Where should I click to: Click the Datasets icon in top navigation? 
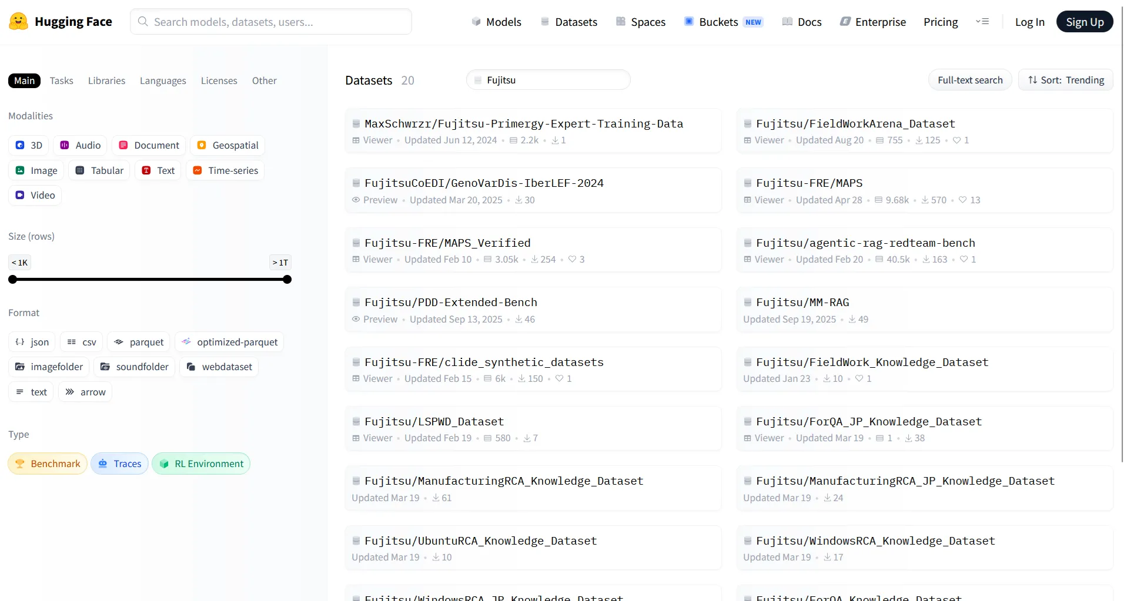pos(545,22)
